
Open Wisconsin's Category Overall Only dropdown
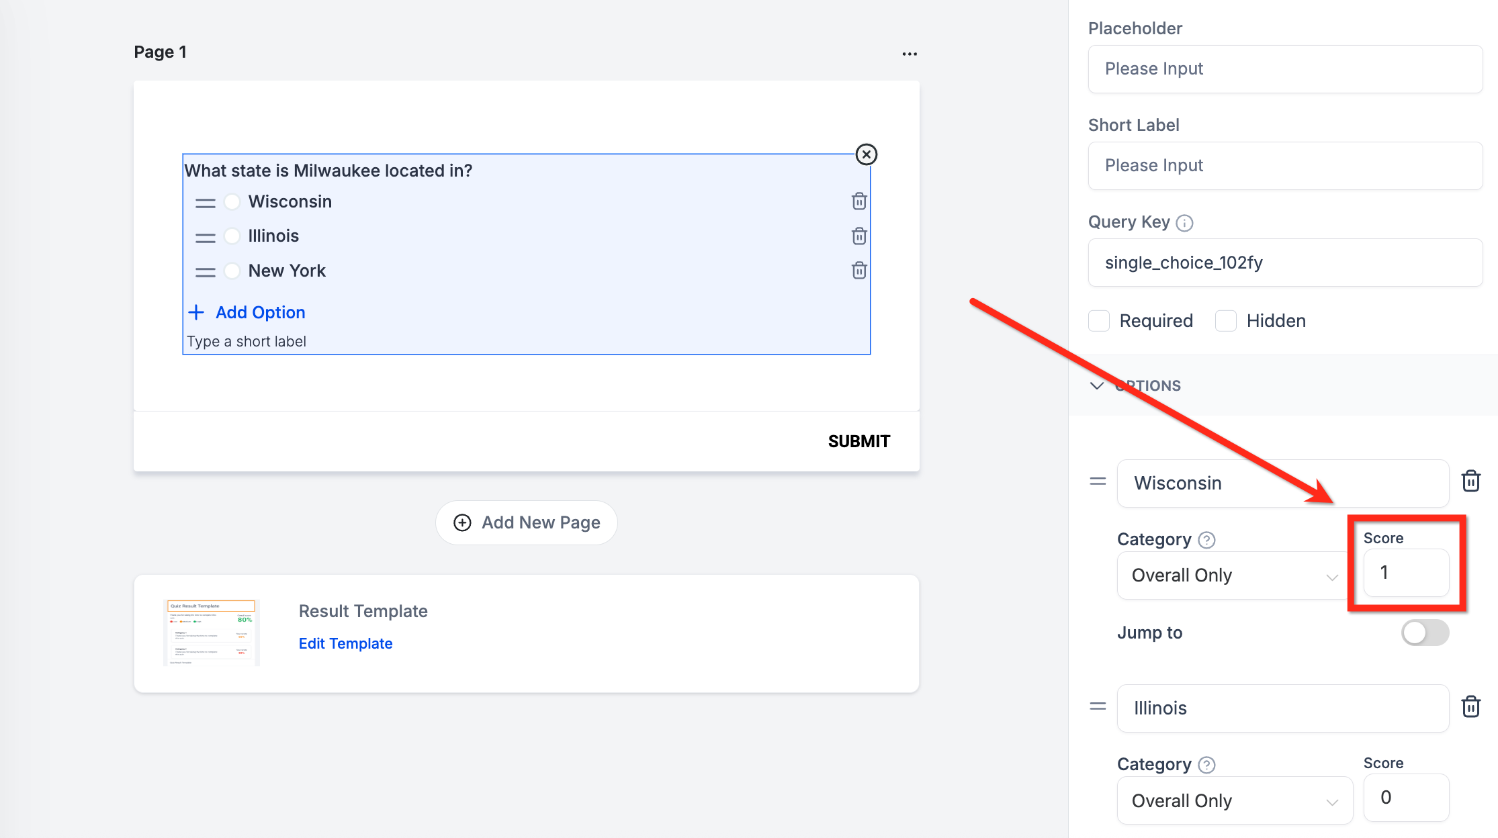click(x=1234, y=575)
